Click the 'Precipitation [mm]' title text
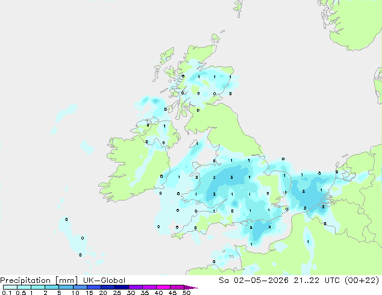 tap(39, 281)
